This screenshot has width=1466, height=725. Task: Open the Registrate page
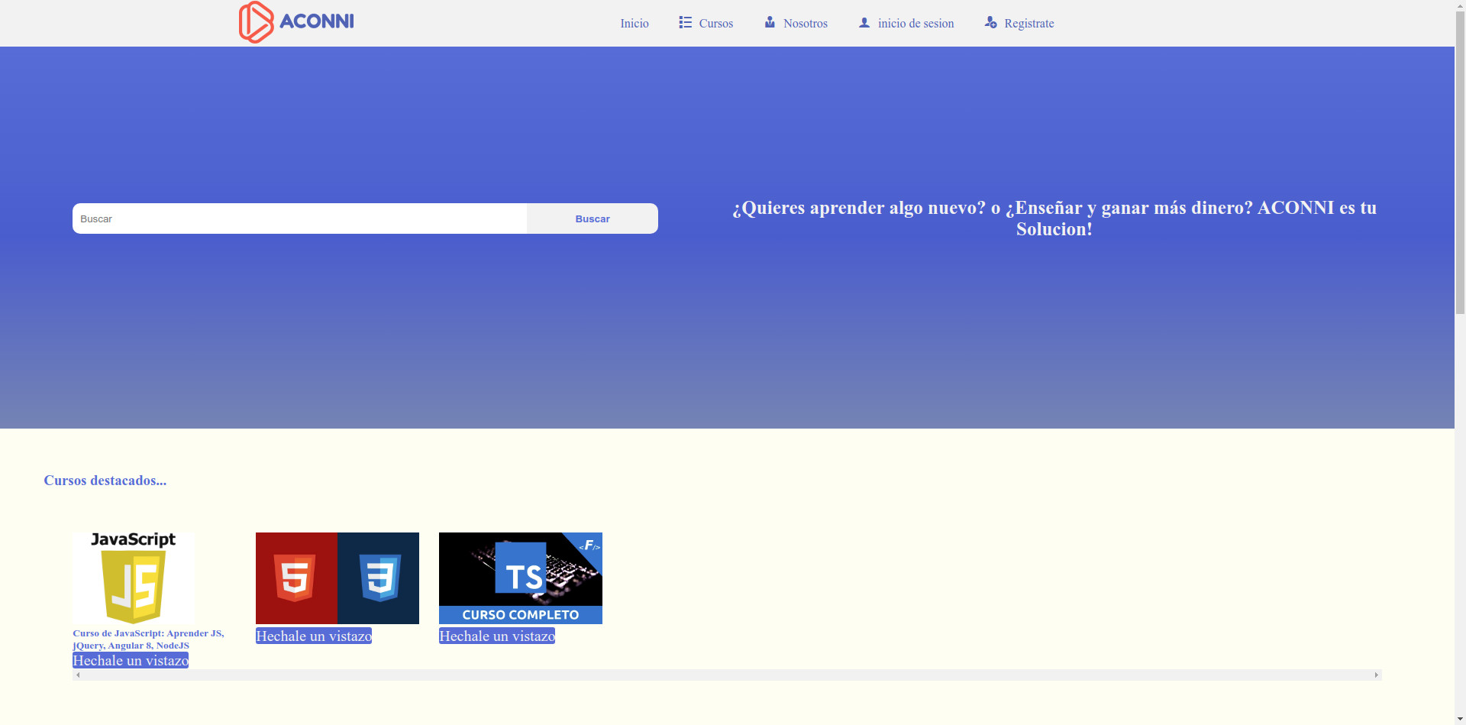pos(1029,23)
